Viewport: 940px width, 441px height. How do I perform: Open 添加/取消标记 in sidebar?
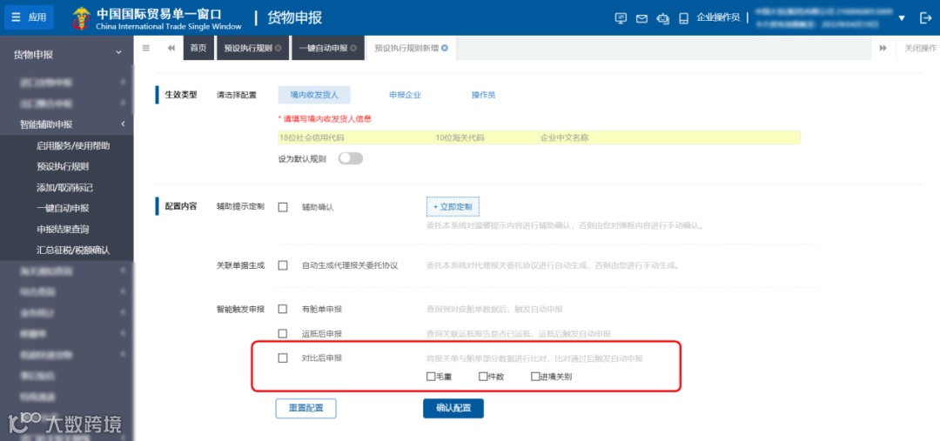(x=64, y=187)
